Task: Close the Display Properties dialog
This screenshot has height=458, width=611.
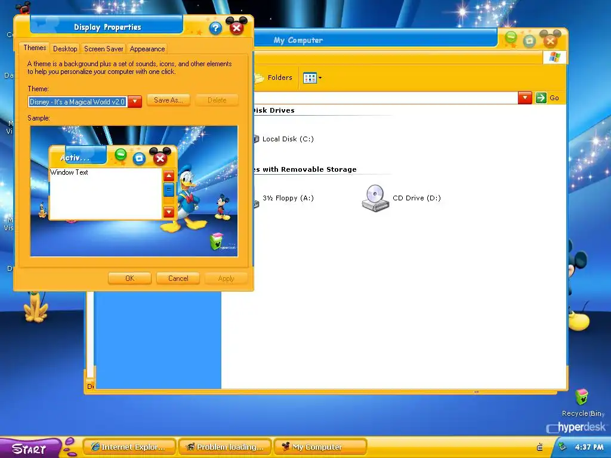Action: [x=236, y=27]
